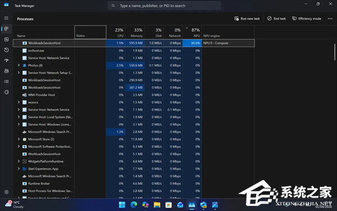The height and width of the screenshot is (211, 337).
Task: Click the Efficiency mode button
Action: (307, 19)
